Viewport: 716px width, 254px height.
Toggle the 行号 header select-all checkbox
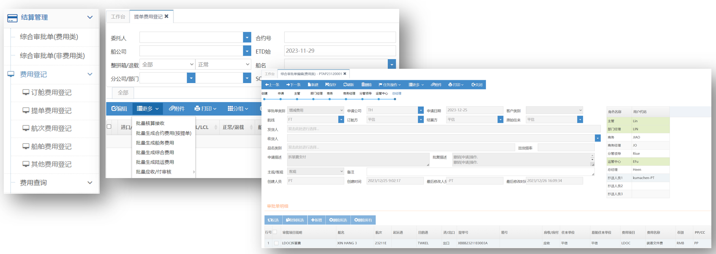[x=275, y=232]
